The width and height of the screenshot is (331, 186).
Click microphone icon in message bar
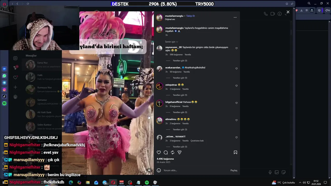270,172
